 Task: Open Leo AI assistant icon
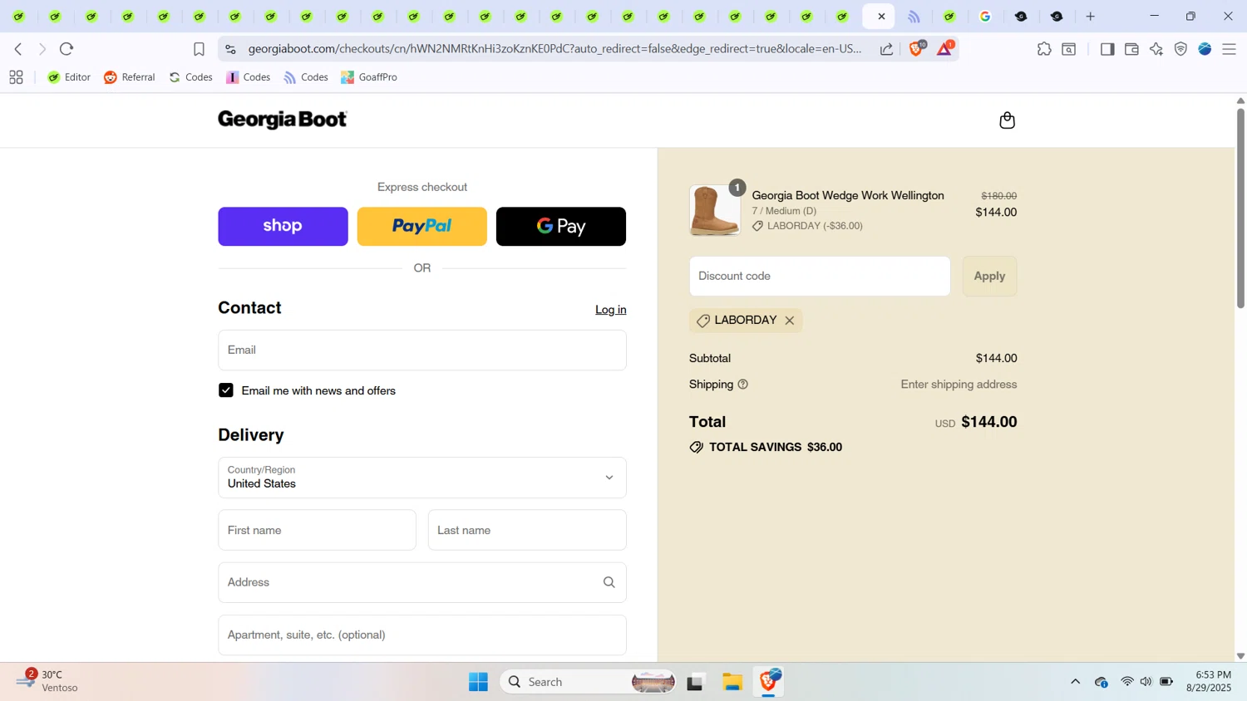[1156, 49]
